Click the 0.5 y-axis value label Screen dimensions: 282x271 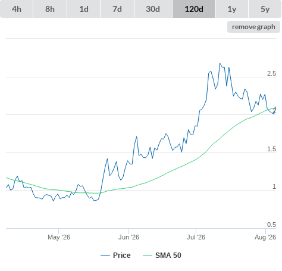271,225
